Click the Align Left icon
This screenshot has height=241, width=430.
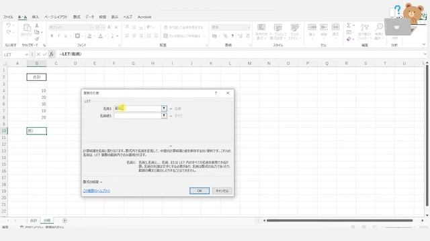coord(127,35)
